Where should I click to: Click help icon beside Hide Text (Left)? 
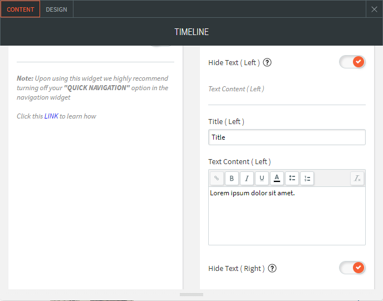[x=267, y=62]
